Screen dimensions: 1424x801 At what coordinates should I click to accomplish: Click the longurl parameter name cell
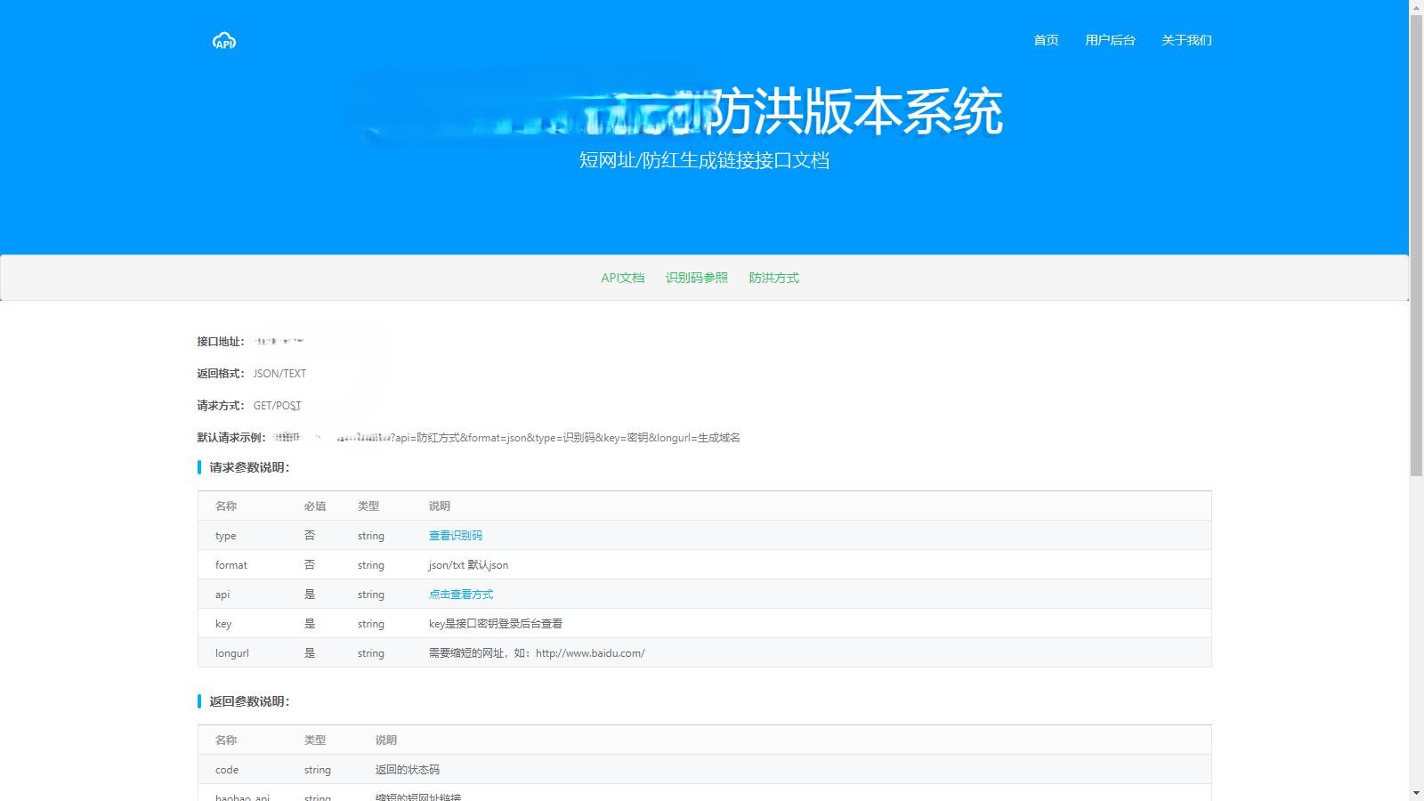232,653
